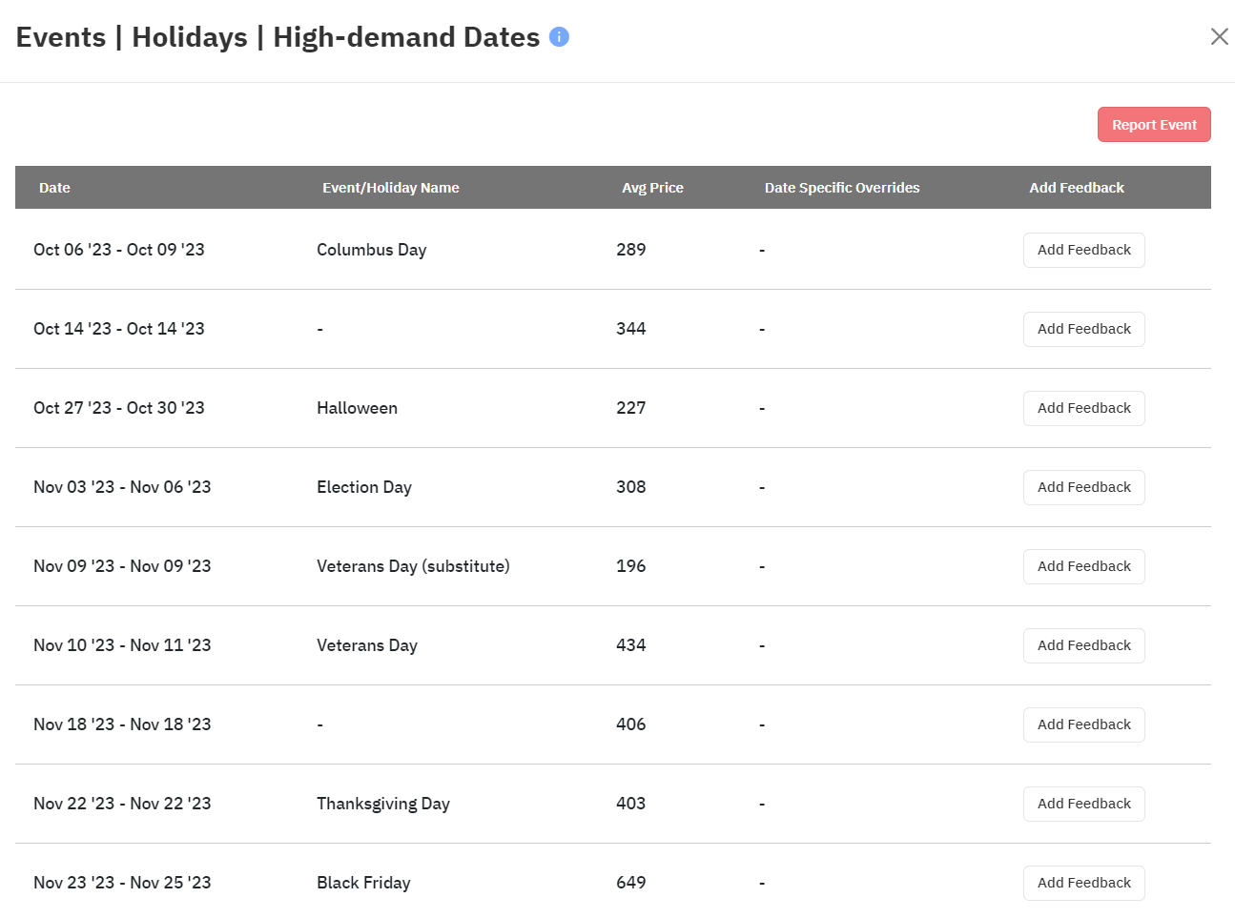Screen dimensions: 1235x918
Task: Add feedback for Nov 10 Veterans Day
Action: point(1084,645)
